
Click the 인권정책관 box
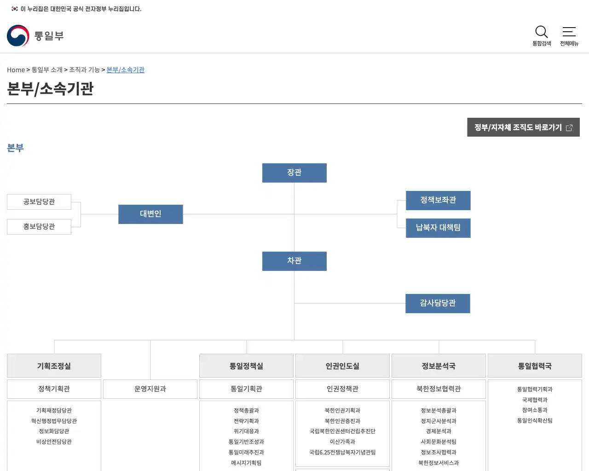[342, 389]
